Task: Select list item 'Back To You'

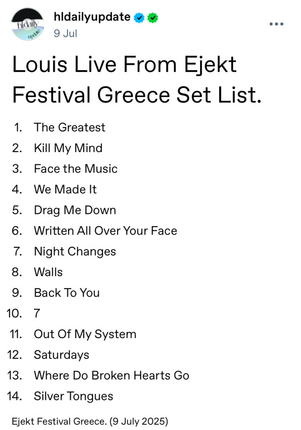Action: 67,293
